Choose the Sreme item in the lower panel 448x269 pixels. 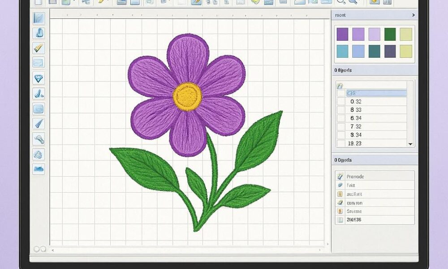point(354,211)
